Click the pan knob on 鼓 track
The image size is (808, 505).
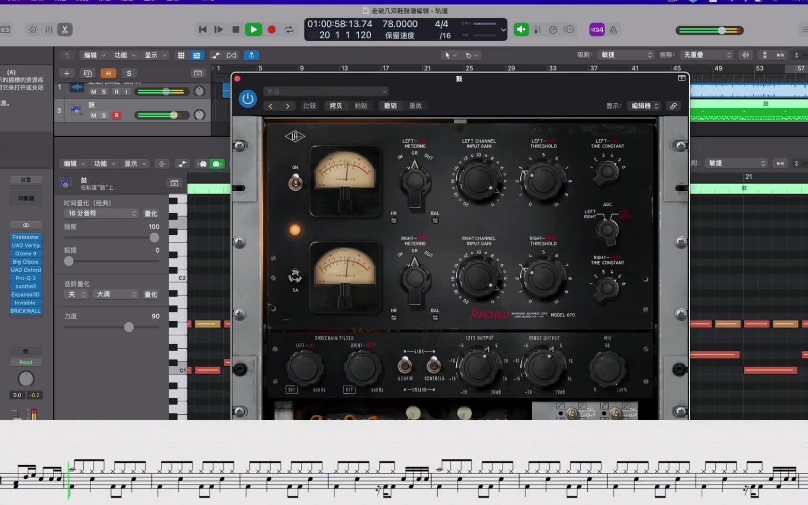coord(200,115)
